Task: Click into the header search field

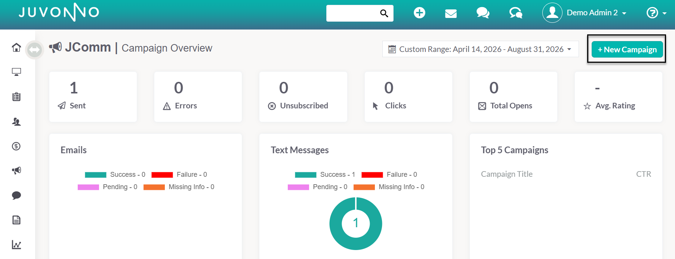Action: pos(352,13)
